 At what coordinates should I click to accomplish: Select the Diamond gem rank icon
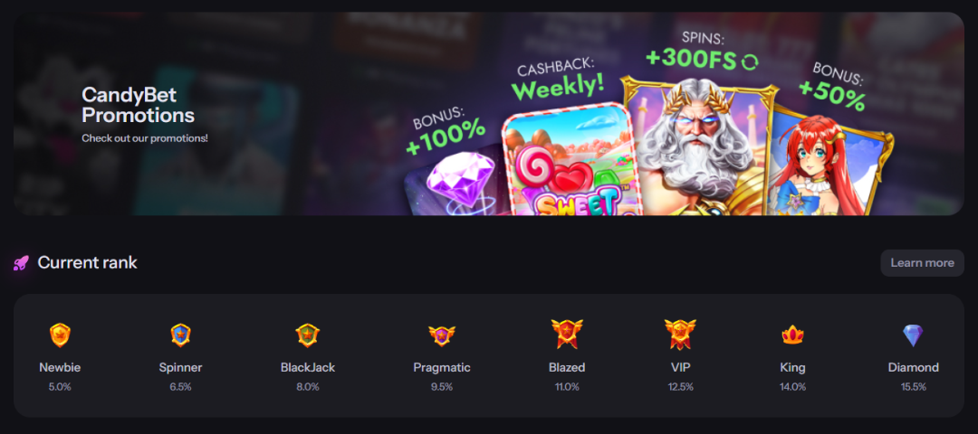click(x=913, y=335)
